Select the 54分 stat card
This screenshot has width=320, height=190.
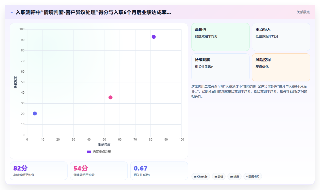click(x=99, y=171)
